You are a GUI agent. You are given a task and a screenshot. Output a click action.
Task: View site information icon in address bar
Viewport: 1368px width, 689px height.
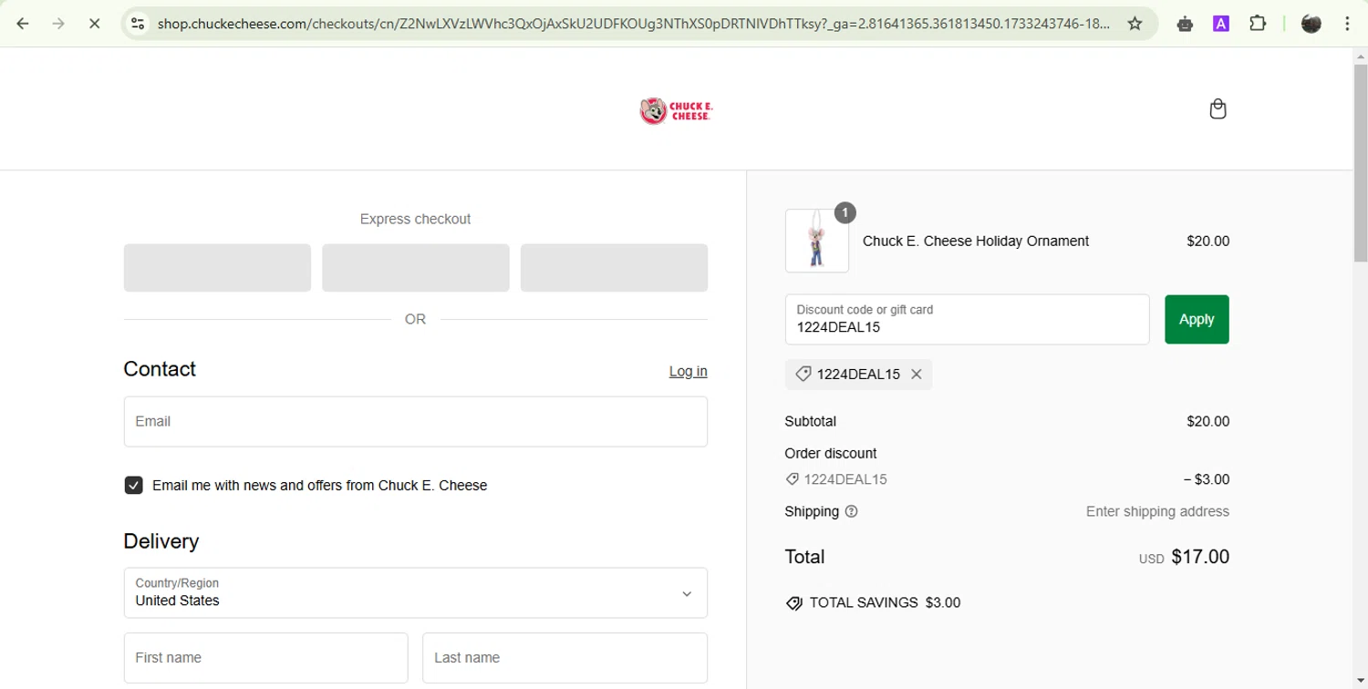coord(138,24)
